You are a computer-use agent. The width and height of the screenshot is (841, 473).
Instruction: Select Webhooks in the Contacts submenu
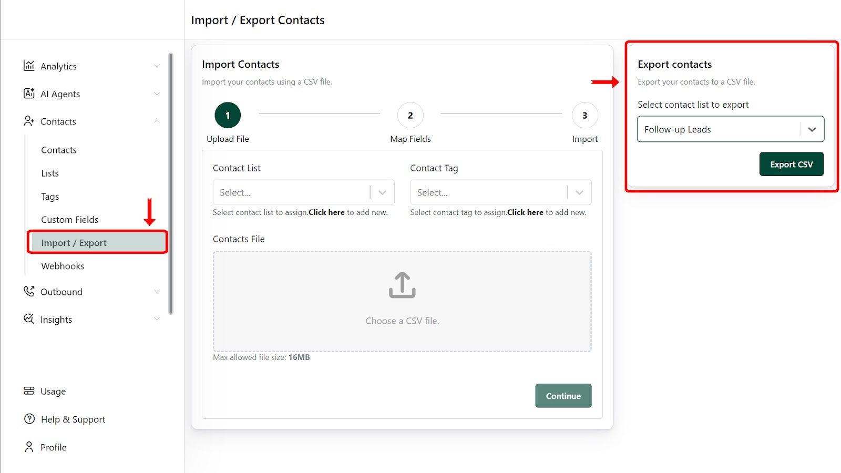point(63,266)
